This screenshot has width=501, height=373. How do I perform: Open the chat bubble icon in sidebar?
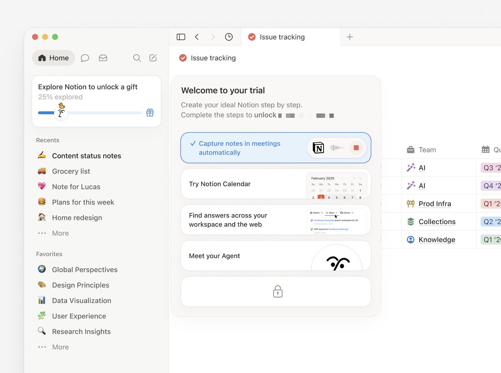[x=85, y=58]
